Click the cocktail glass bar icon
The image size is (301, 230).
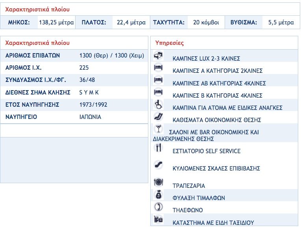tap(159, 129)
